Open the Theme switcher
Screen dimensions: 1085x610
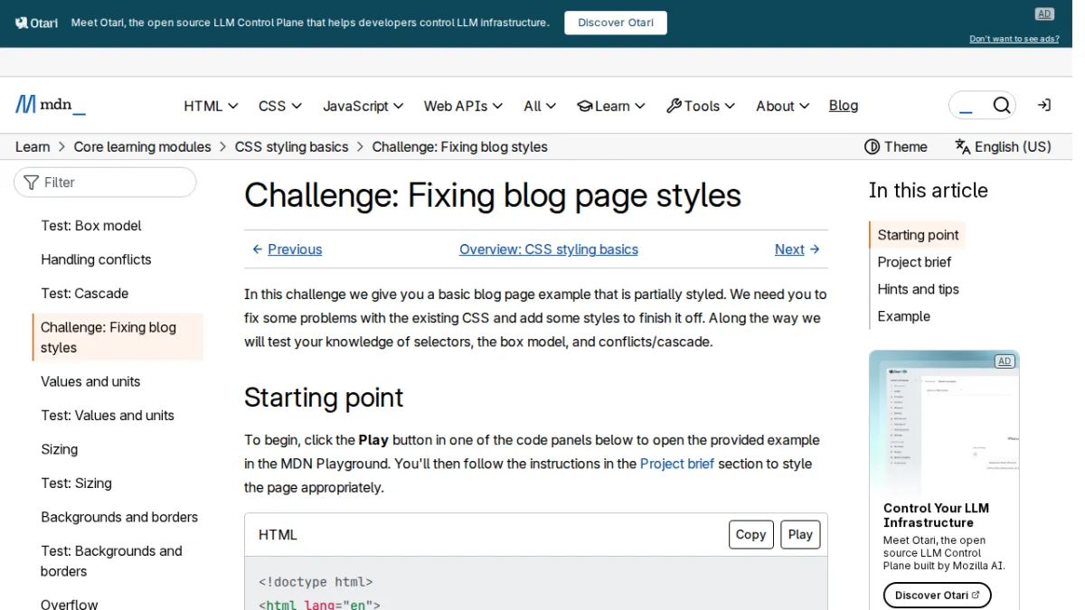tap(896, 146)
